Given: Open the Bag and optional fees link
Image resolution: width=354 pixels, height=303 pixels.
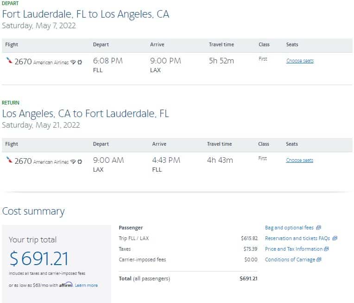Looking at the screenshot, I should point(289,228).
